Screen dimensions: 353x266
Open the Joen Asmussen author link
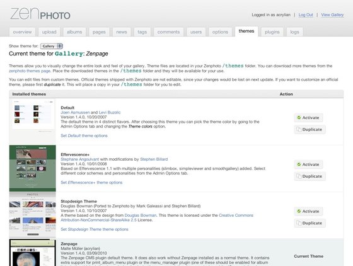tap(75, 112)
